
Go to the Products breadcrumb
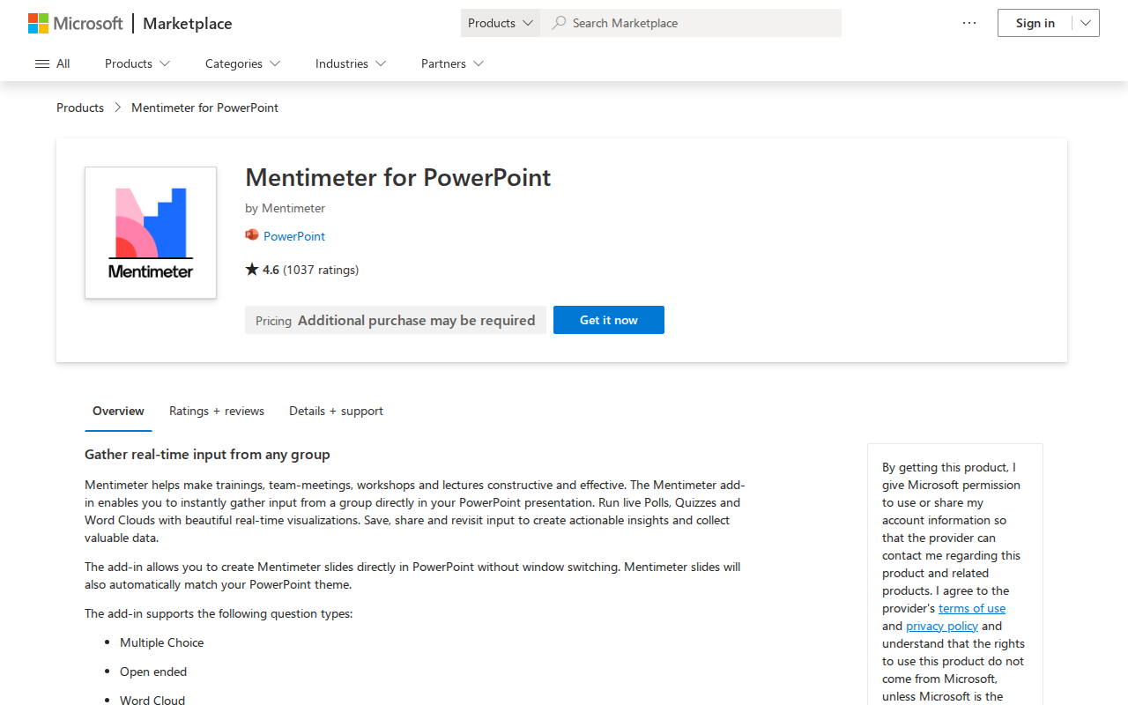pos(80,108)
